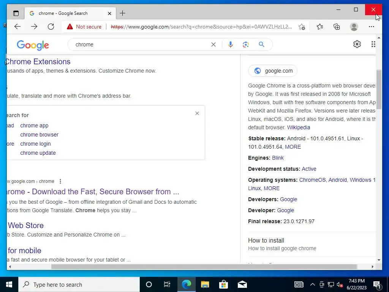Search by image with Lens icon
389x292 pixels.
tap(246, 44)
